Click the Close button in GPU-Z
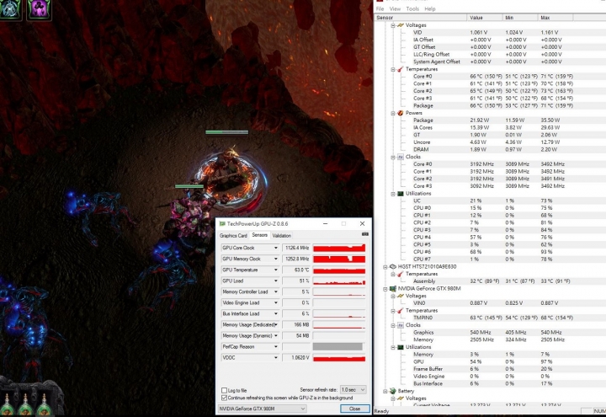This screenshot has width=606, height=417. tap(355, 409)
